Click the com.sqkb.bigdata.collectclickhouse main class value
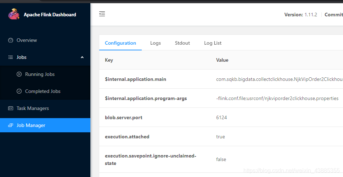Image resolution: width=343 pixels, height=177 pixels. pos(279,79)
